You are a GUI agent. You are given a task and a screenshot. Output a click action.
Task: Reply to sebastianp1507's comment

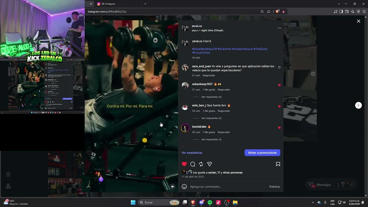point(224,90)
